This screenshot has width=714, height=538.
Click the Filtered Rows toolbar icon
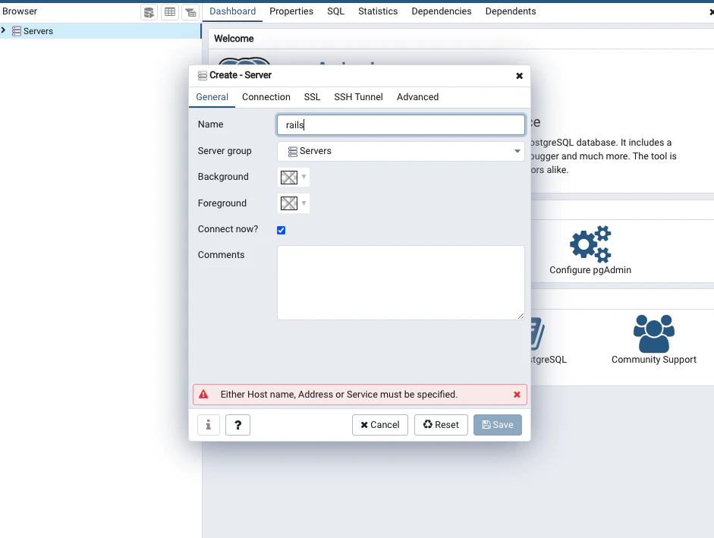(x=190, y=12)
